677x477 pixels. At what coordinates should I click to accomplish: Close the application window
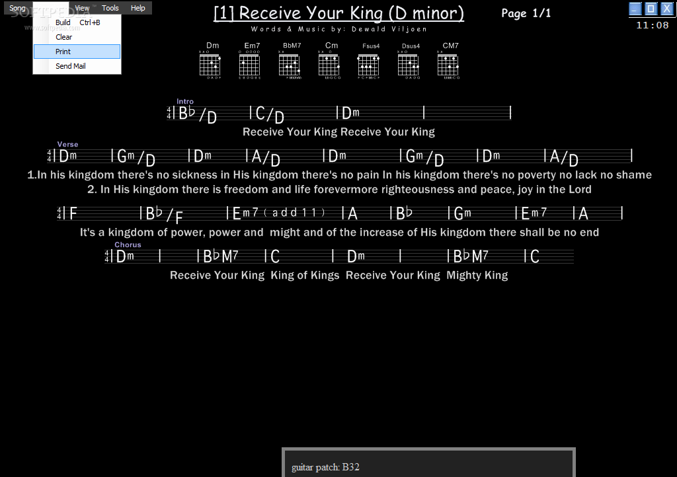667,9
